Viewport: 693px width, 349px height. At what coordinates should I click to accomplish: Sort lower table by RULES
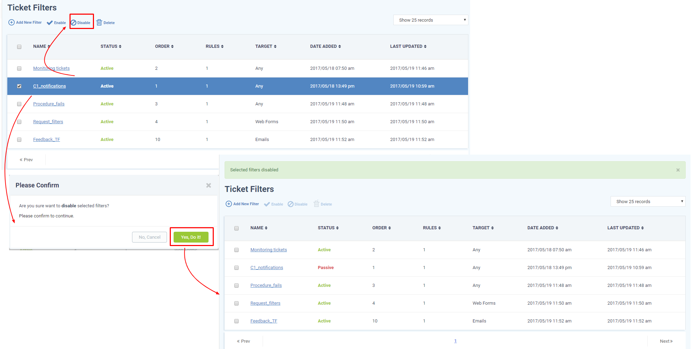tap(432, 228)
